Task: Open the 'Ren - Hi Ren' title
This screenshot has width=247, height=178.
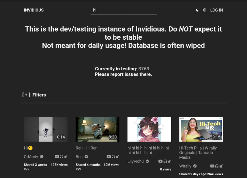Action: (86, 148)
